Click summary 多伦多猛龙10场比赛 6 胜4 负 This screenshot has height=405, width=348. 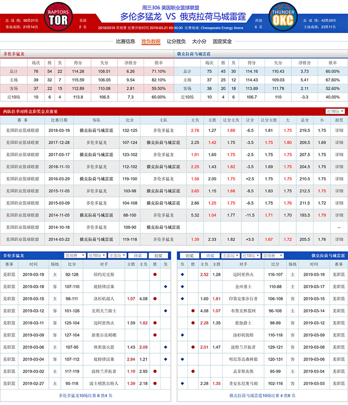pos(85,396)
